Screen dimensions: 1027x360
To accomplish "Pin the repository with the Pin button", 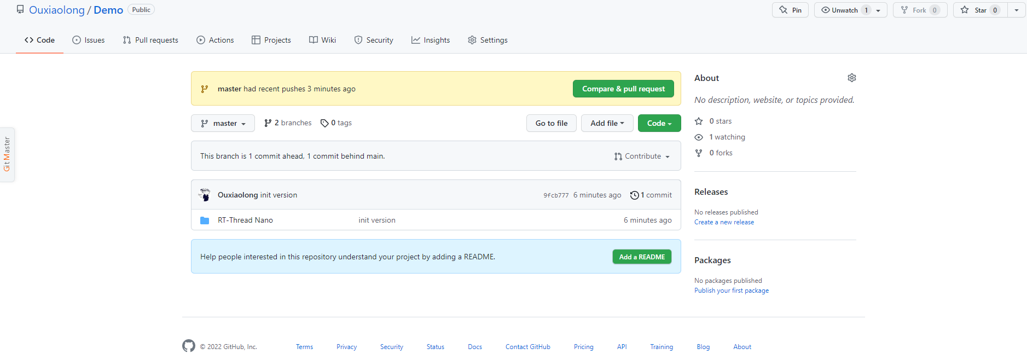I will pyautogui.click(x=790, y=10).
